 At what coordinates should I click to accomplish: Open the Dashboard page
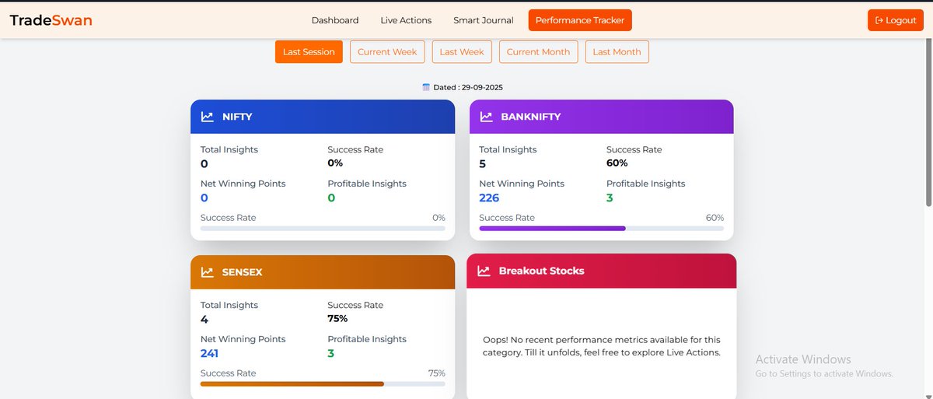(335, 20)
